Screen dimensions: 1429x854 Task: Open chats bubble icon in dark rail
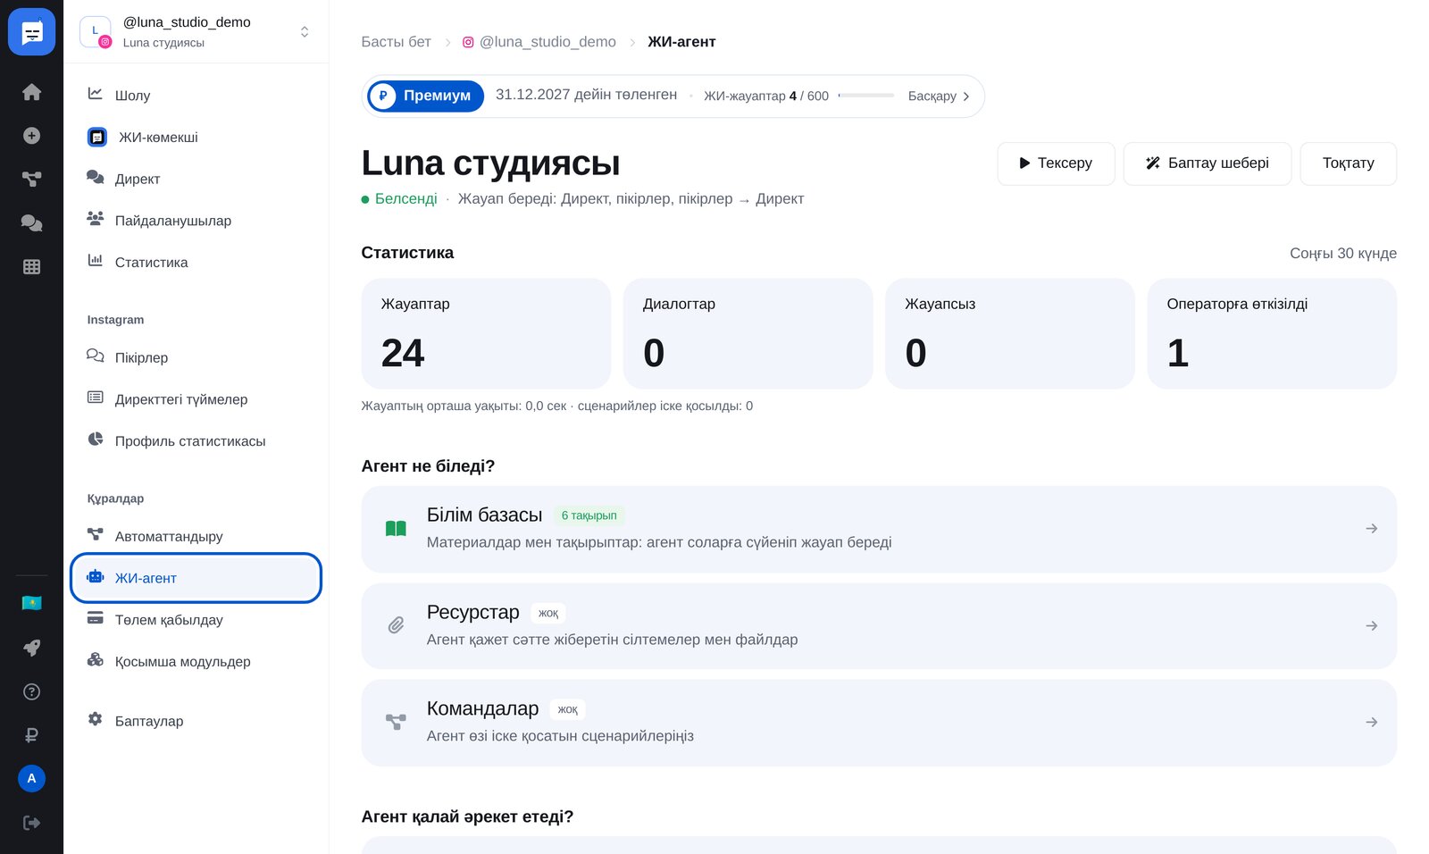point(31,222)
